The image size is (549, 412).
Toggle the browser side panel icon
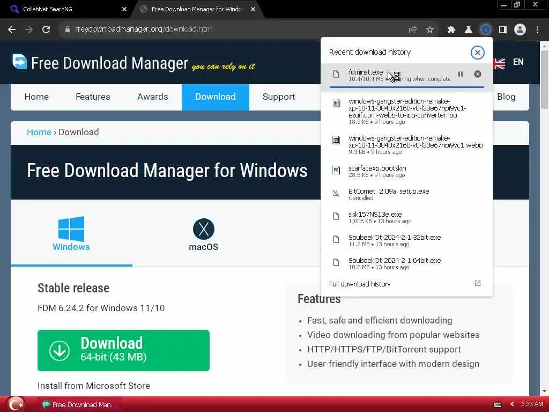click(x=503, y=30)
